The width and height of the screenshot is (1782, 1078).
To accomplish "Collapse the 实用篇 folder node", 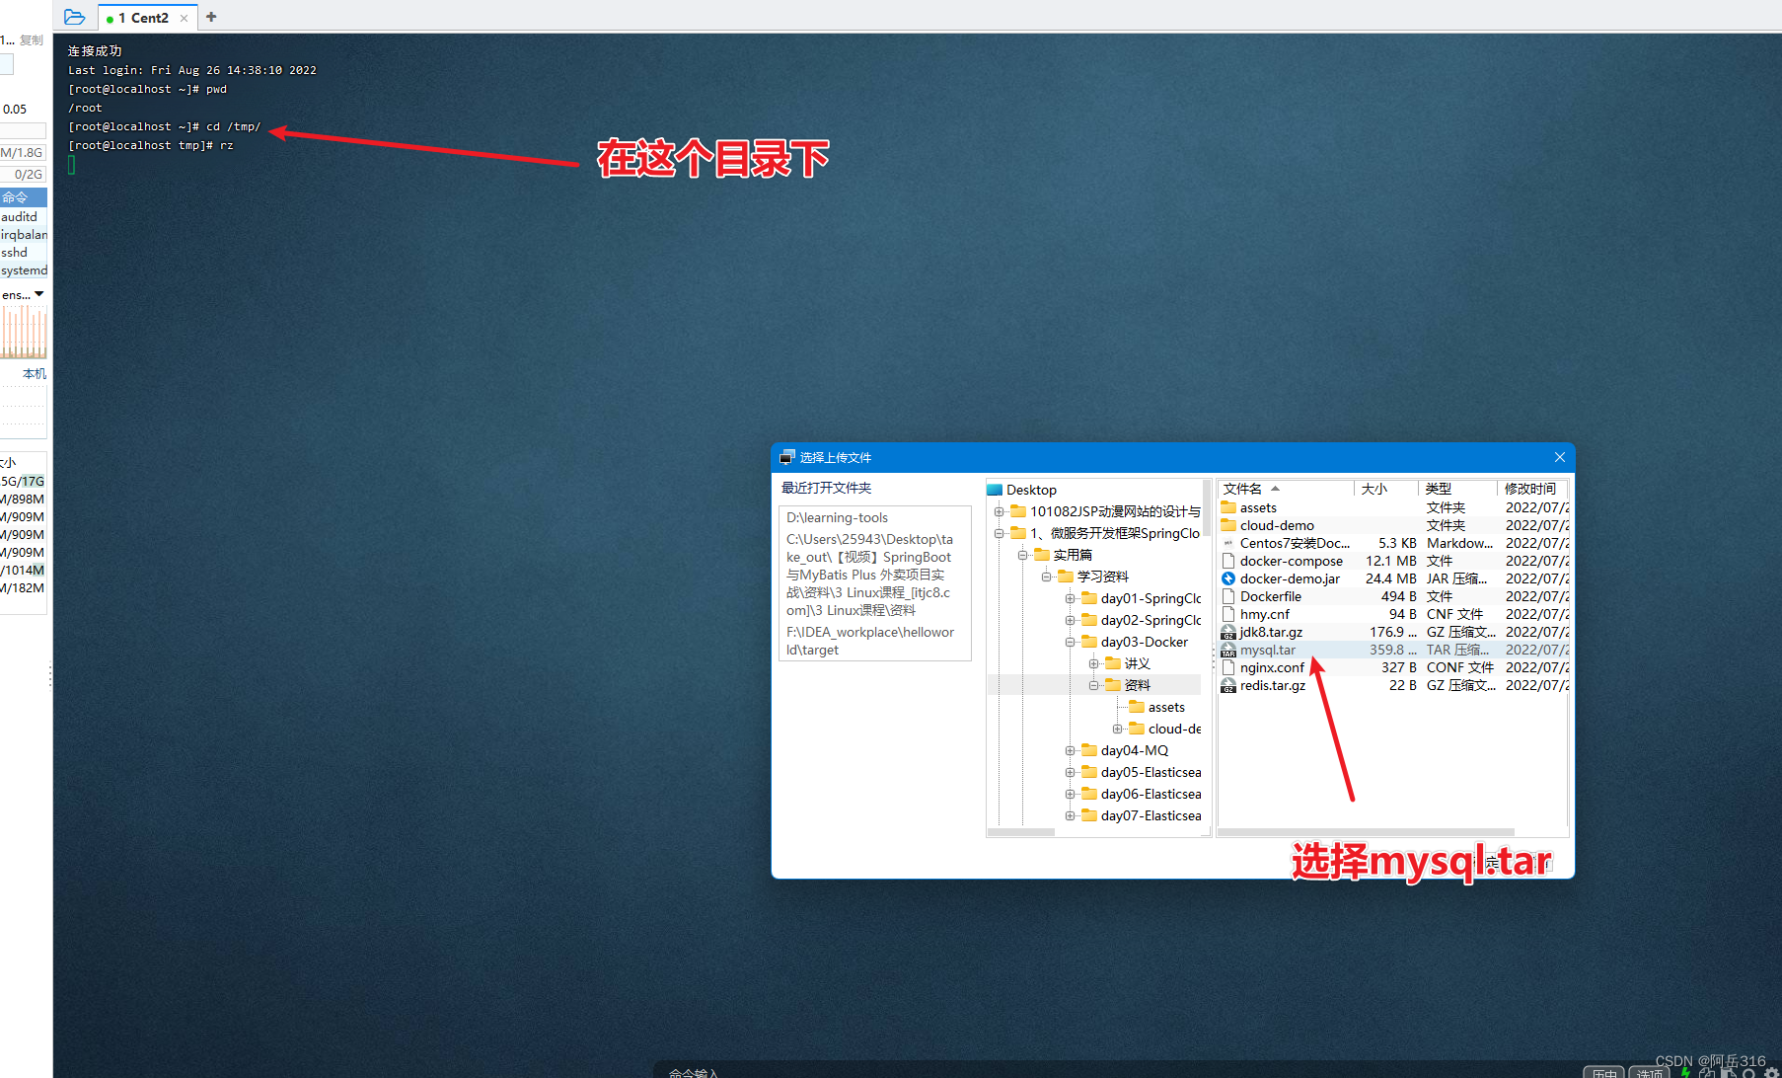I will (1022, 555).
